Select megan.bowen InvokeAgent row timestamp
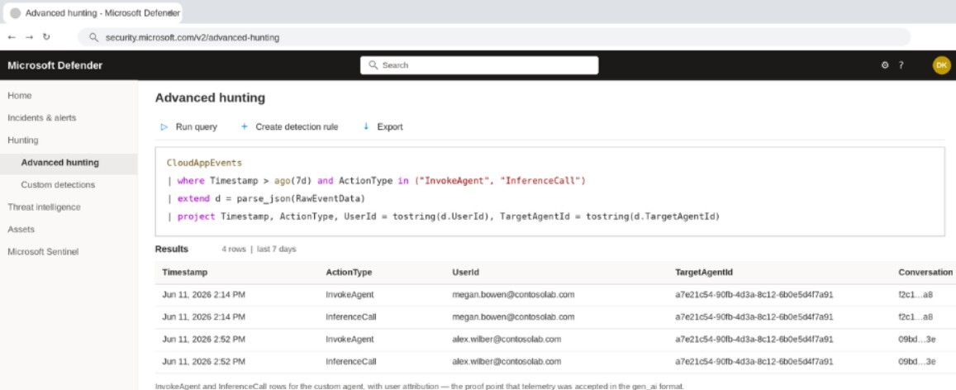The height and width of the screenshot is (390, 956). click(x=203, y=295)
